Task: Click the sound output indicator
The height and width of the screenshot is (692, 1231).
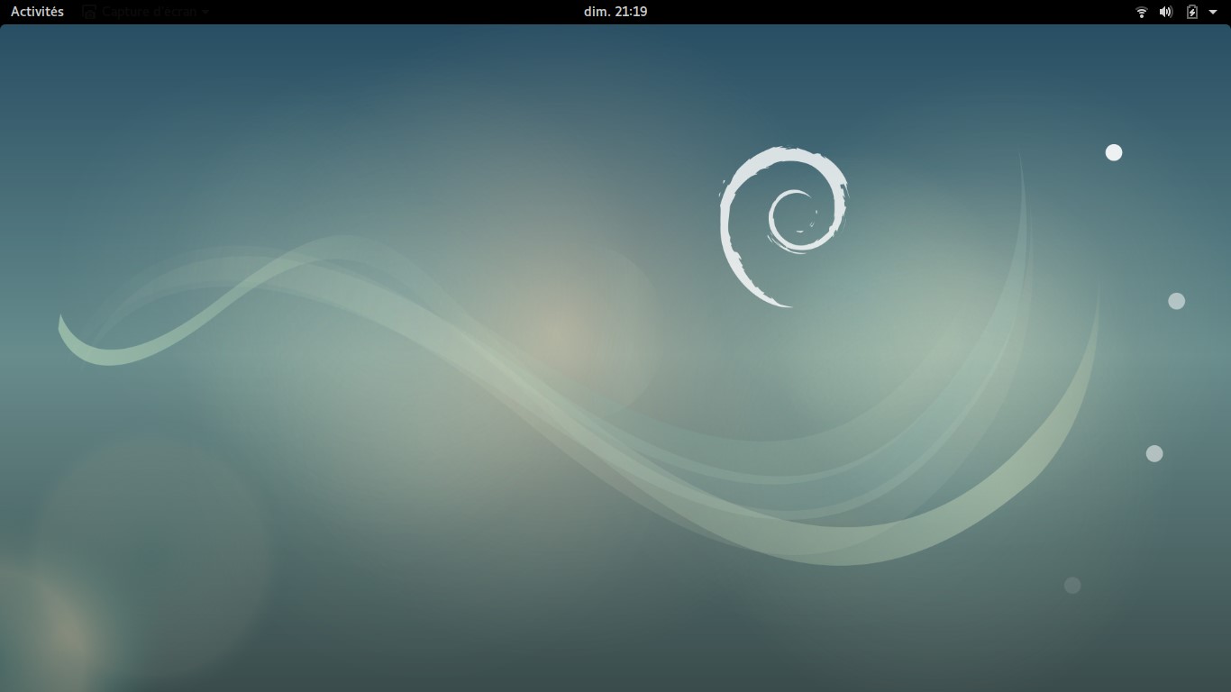Action: [x=1165, y=12]
